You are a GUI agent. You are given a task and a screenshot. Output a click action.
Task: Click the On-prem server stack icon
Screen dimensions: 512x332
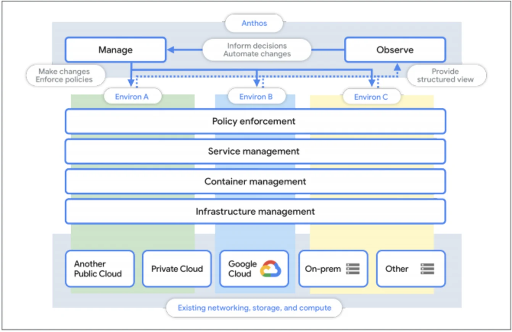click(x=353, y=269)
